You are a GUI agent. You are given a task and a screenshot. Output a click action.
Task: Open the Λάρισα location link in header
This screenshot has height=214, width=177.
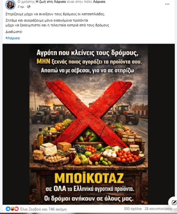click(100, 2)
